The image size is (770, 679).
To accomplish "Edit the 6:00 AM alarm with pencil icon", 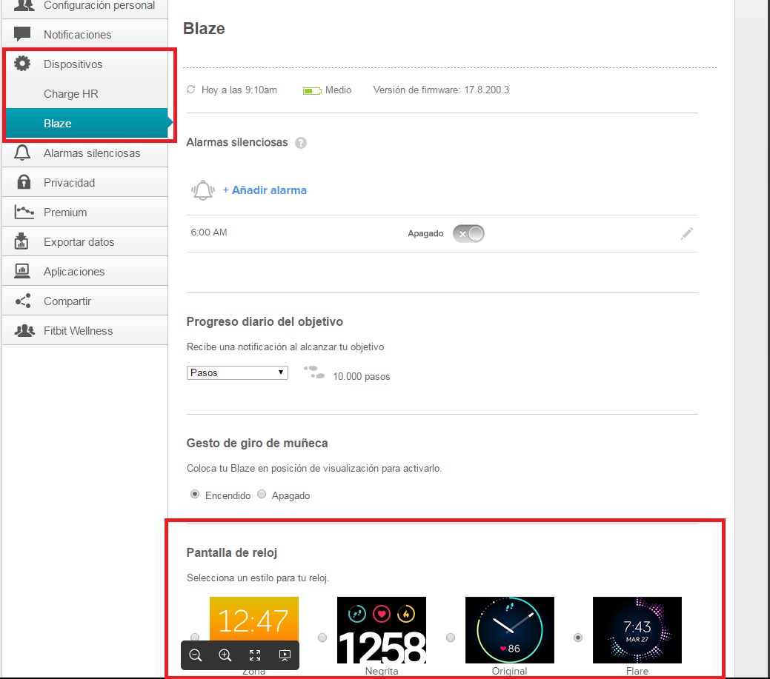I will pos(686,233).
